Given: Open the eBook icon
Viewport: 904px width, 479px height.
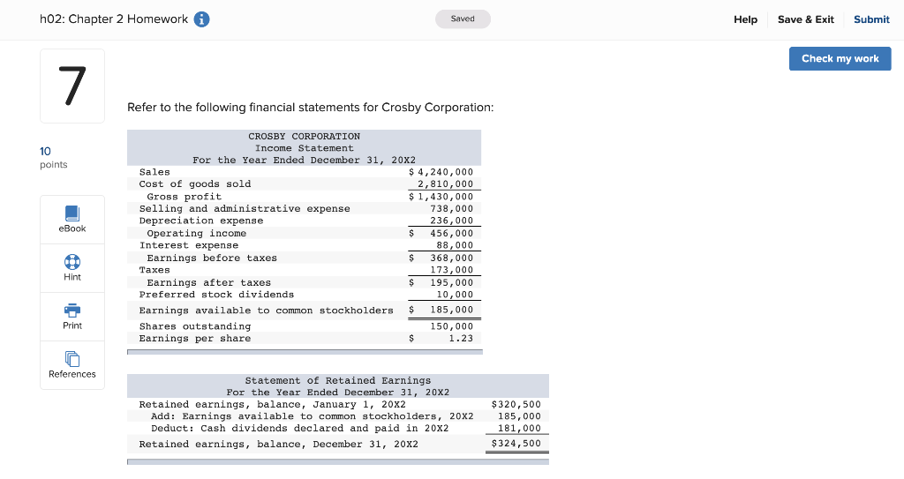Looking at the screenshot, I should coord(72,213).
